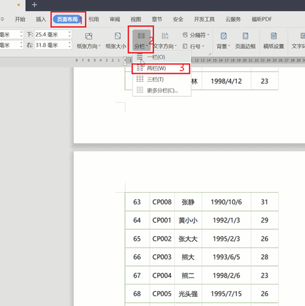Click the 分栏 columns icon
305x306 pixels.
click(x=141, y=36)
